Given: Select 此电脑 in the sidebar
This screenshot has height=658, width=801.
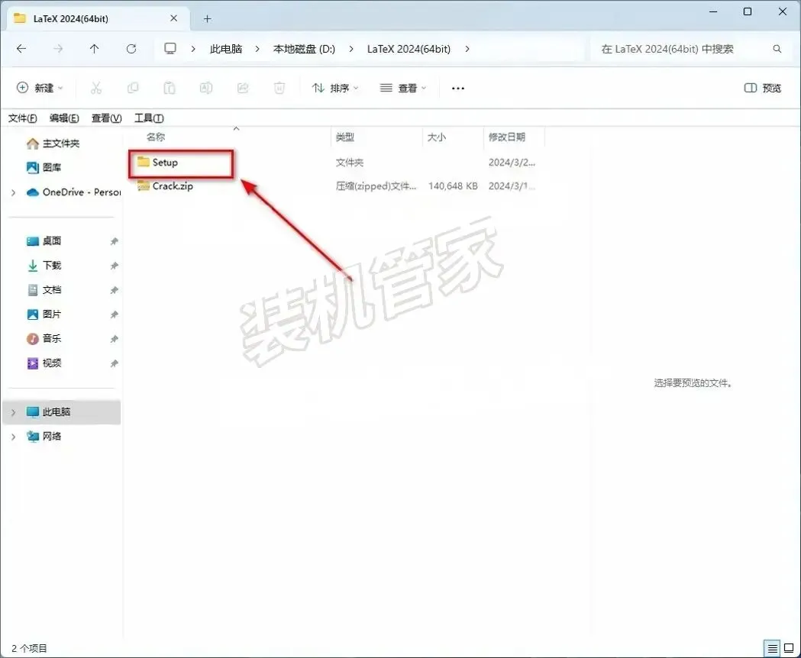Looking at the screenshot, I should pyautogui.click(x=62, y=412).
